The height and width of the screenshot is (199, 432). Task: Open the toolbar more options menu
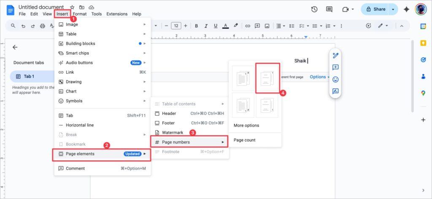pyautogui.click(x=341, y=26)
